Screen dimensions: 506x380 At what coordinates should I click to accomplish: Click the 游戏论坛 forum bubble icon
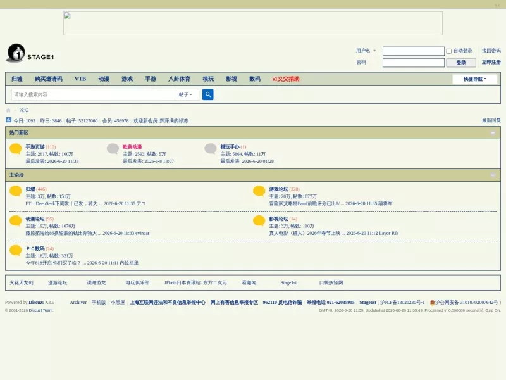click(x=259, y=191)
